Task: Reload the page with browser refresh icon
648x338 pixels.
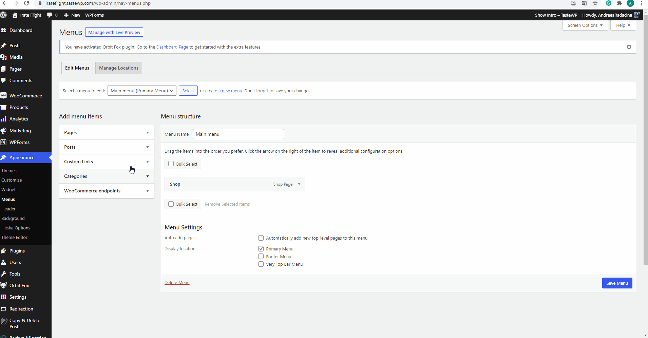Action: (x=26, y=3)
